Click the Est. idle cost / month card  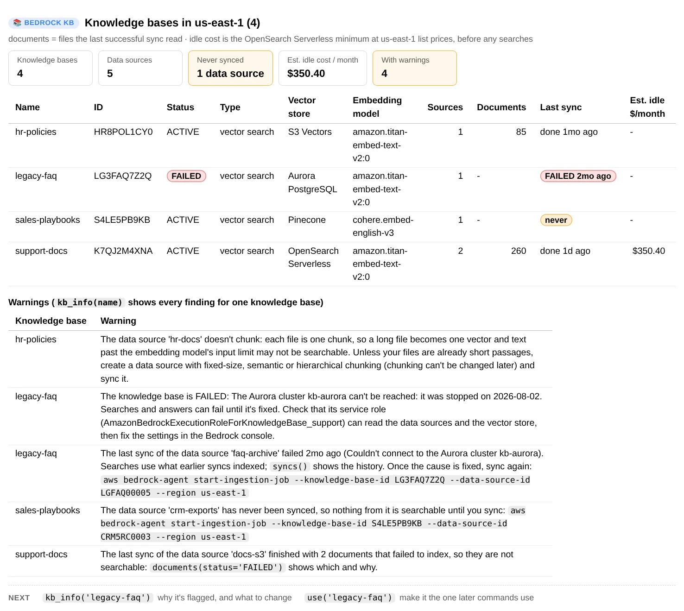(323, 68)
